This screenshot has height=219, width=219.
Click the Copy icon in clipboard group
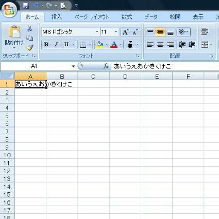tap(30, 38)
